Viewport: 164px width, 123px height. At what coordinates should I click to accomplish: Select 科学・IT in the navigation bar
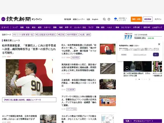(x=68, y=27)
